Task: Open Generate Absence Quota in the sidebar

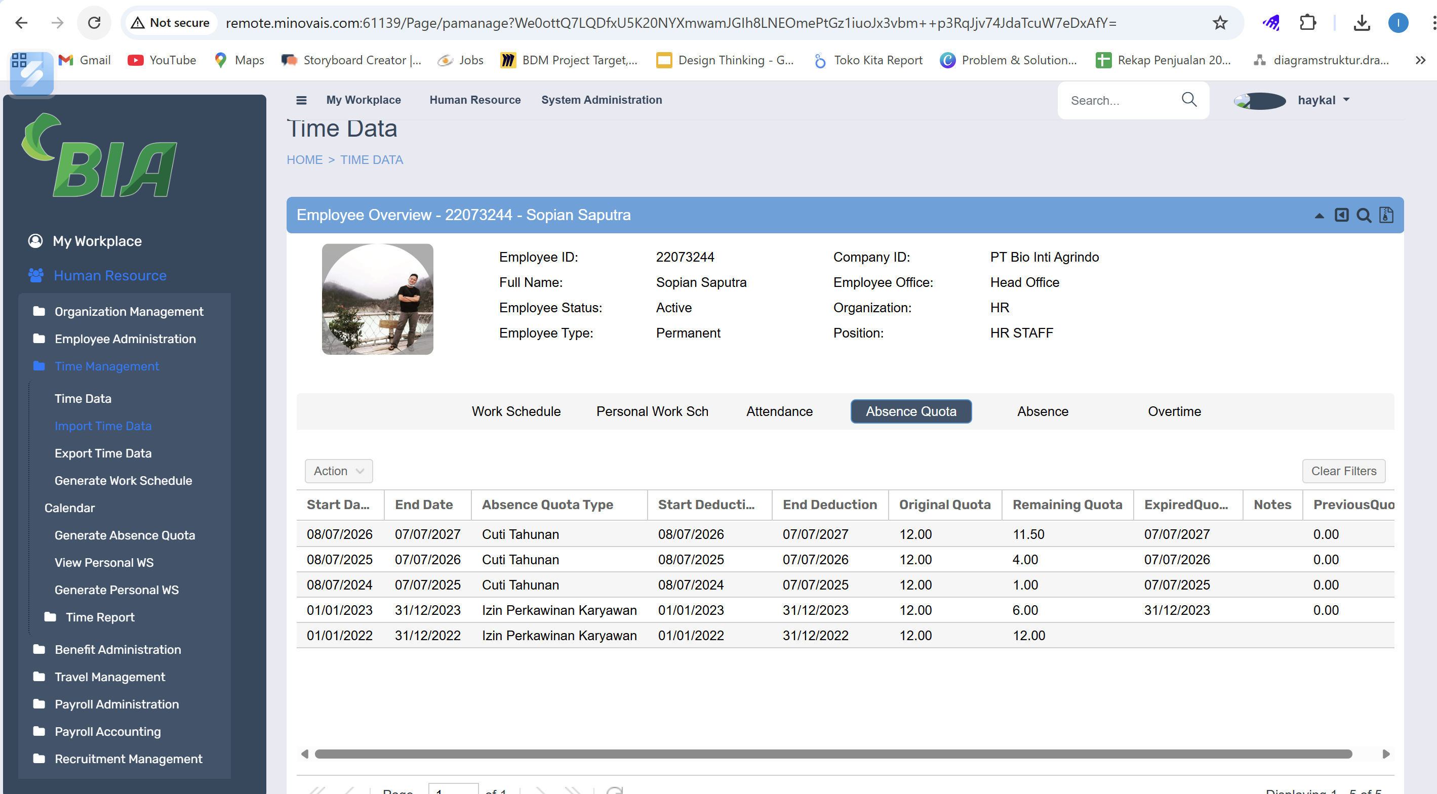Action: click(125, 535)
